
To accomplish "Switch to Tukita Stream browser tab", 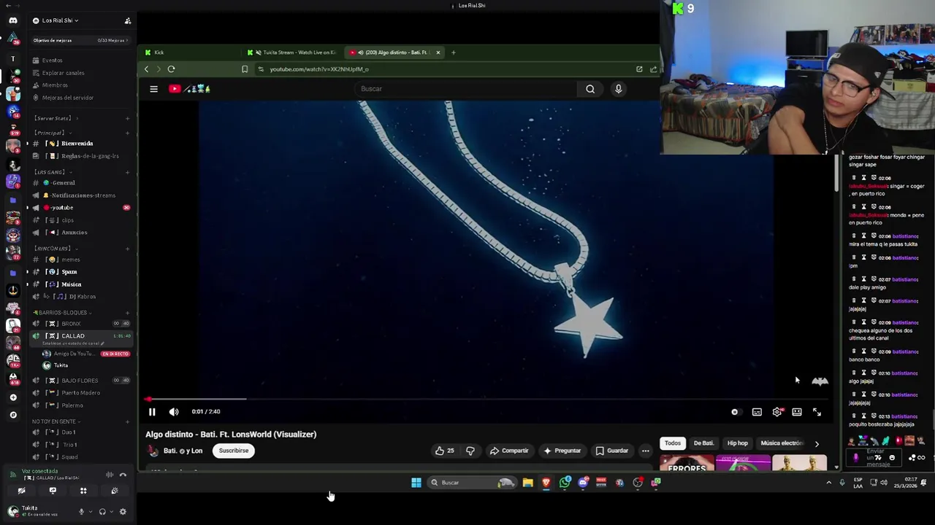I will 292,52.
